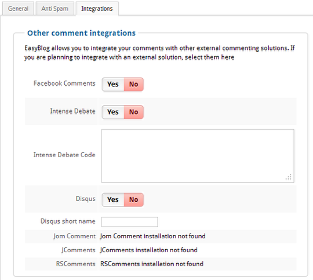Click the Jom Comment row label
This screenshot has width=313, height=280.
(x=74, y=236)
